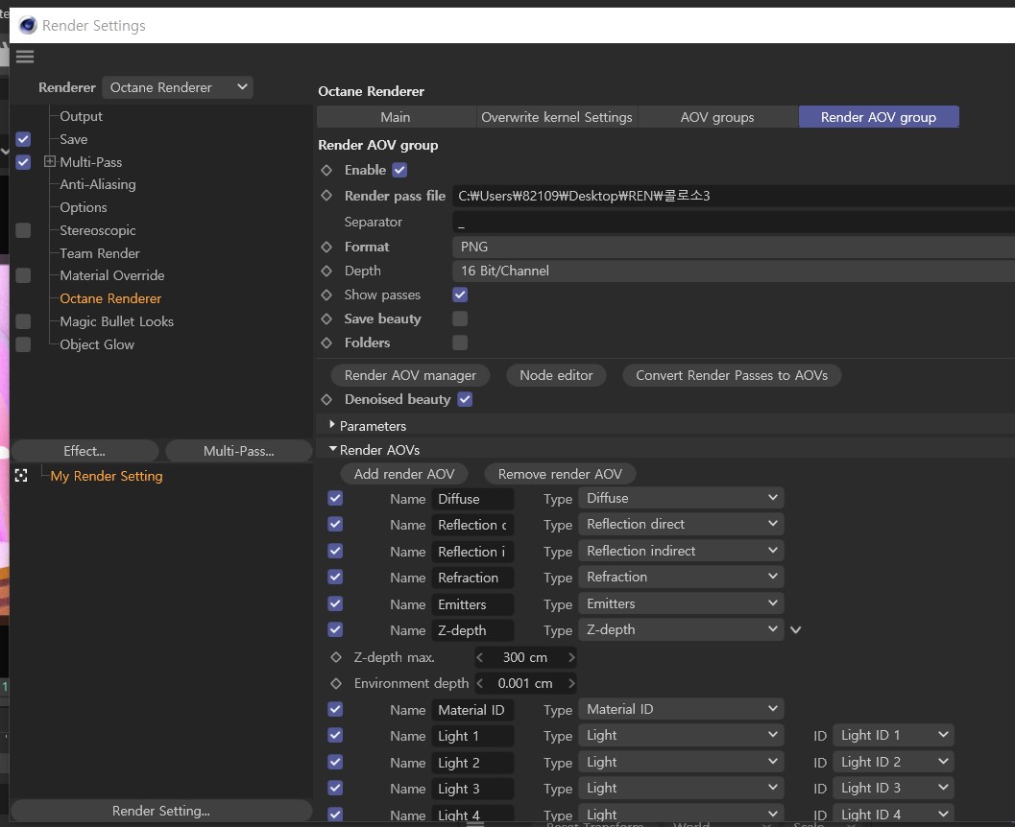Toggle Denoised beauty checkbox
Viewport: 1015px width, 827px height.
(x=465, y=400)
